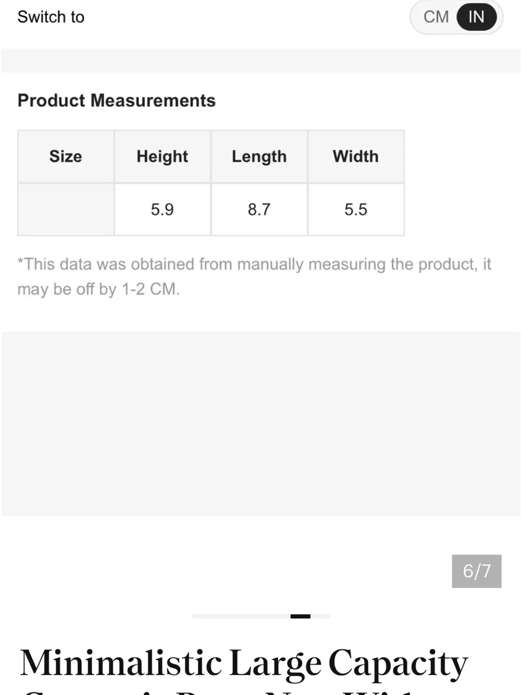Click the 5.9 height value
The width and height of the screenshot is (521, 695).
(x=163, y=210)
